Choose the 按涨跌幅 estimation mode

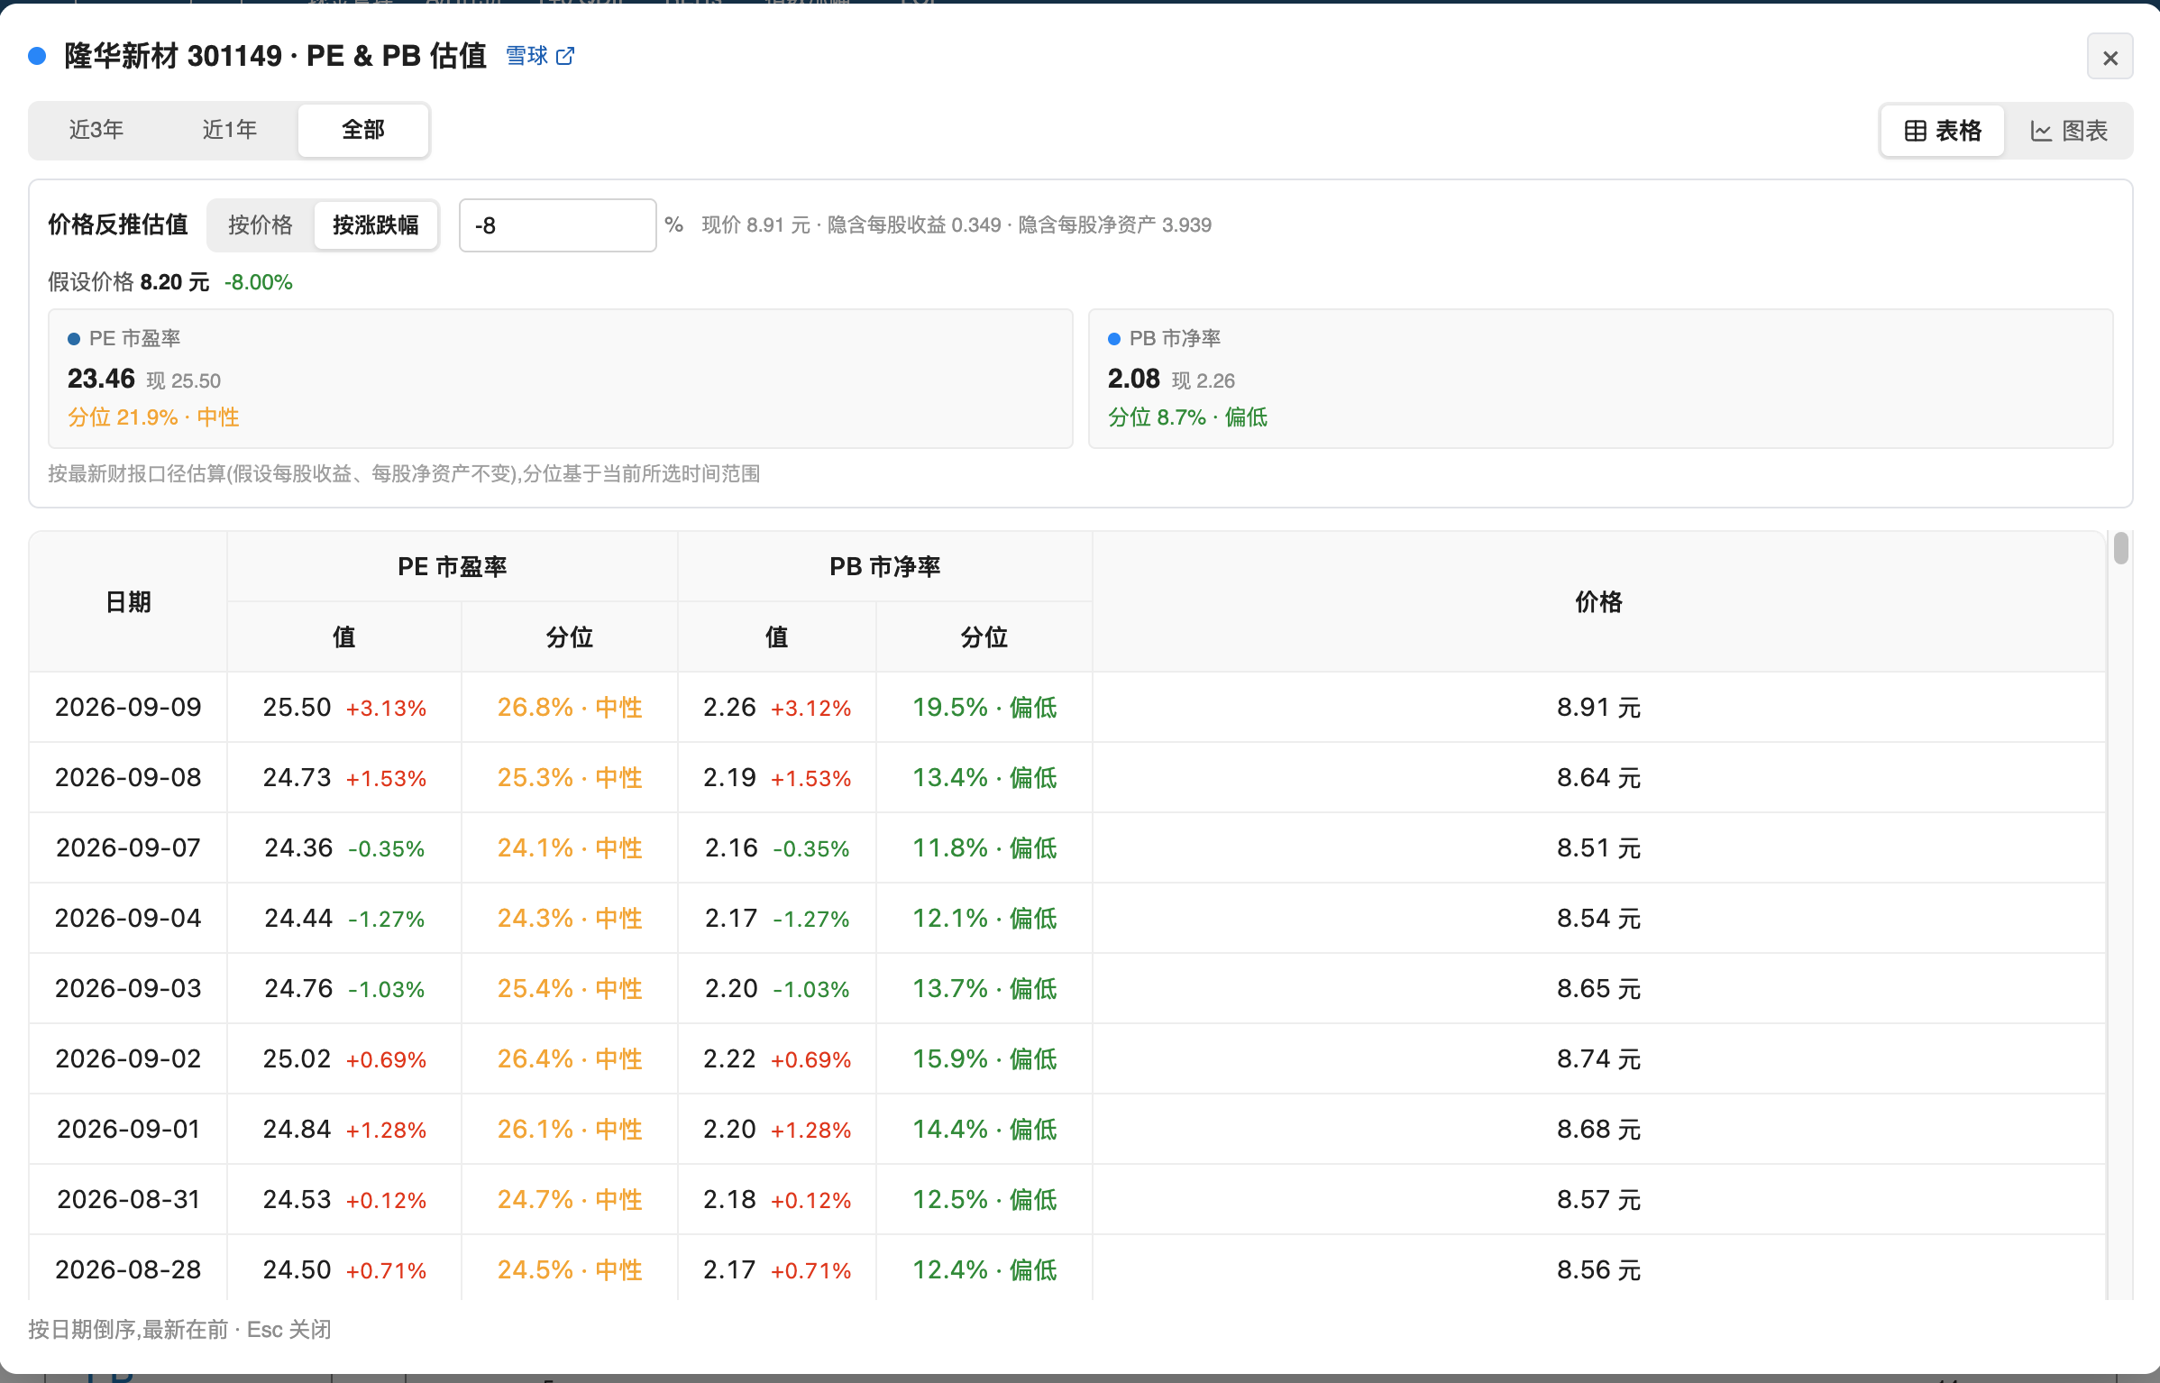tap(376, 224)
